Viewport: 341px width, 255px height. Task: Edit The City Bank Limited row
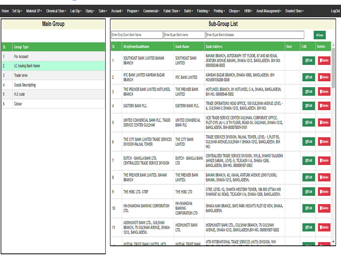tap(309, 141)
